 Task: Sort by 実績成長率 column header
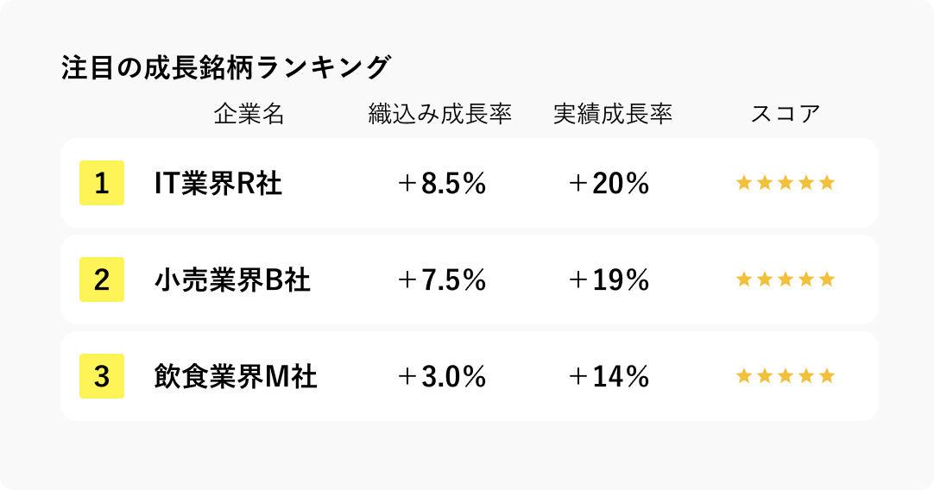pos(613,114)
